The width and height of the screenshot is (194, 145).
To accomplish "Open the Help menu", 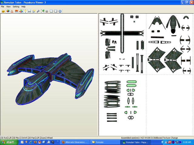I will pyautogui.click(x=23, y=7).
